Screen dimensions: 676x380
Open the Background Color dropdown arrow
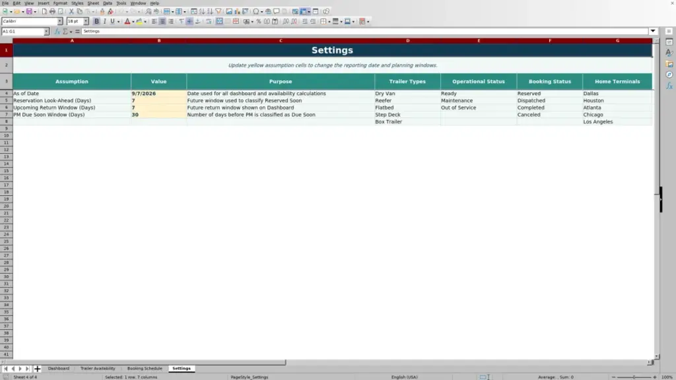click(x=145, y=22)
